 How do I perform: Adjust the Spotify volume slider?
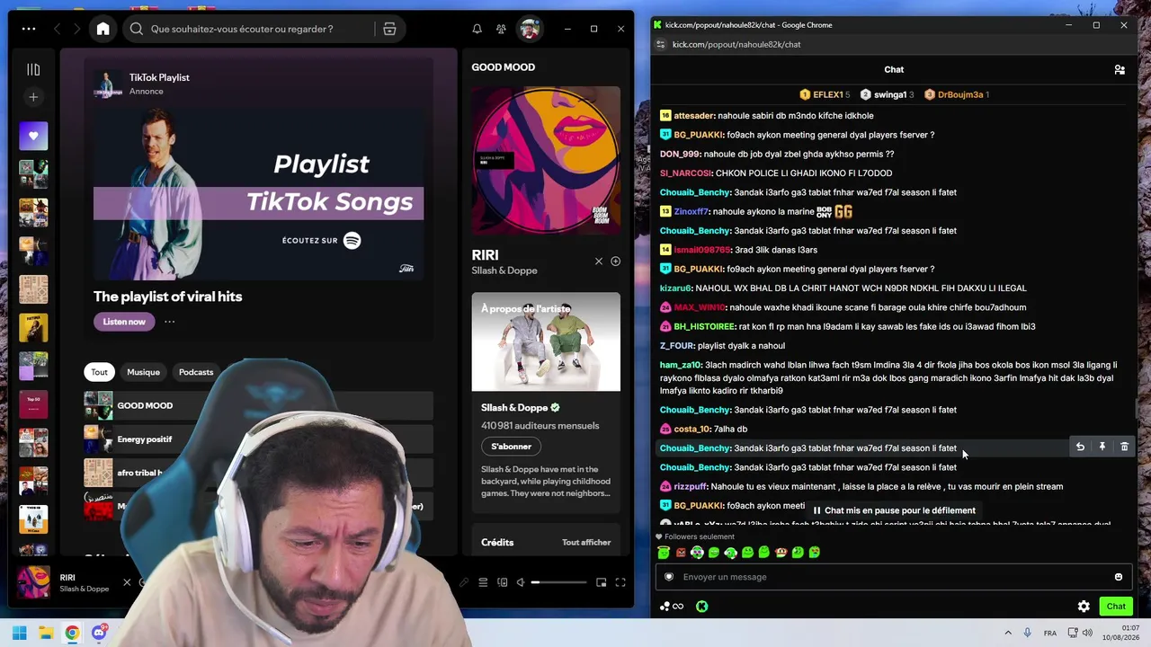pos(559,582)
